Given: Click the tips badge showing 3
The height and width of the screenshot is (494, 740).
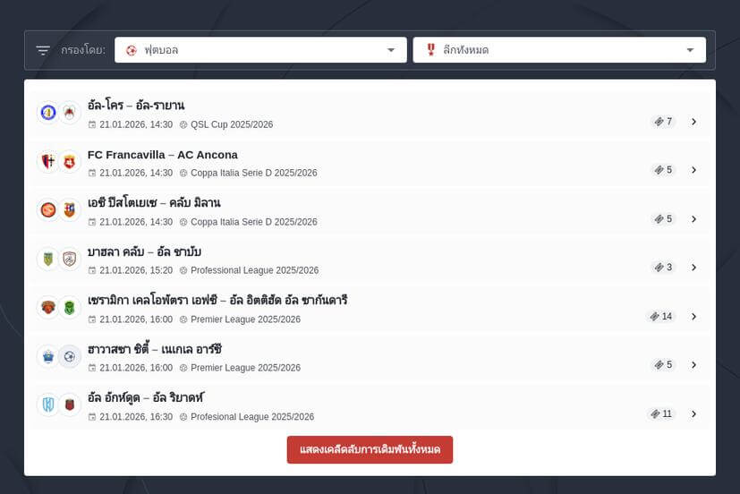Looking at the screenshot, I should (x=663, y=267).
